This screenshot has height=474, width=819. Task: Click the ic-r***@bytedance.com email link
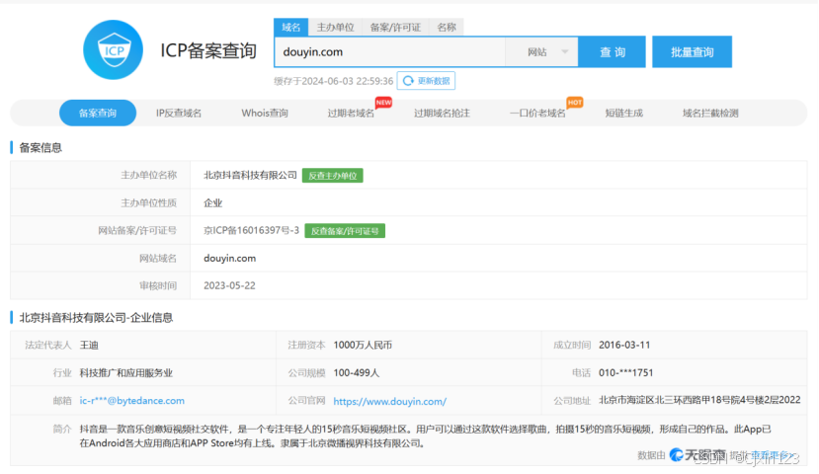click(x=132, y=400)
